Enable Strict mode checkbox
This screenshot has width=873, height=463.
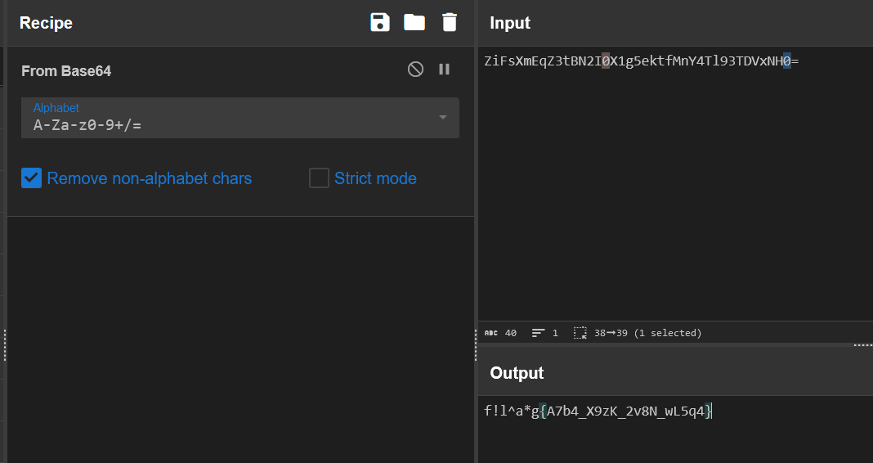coord(319,178)
